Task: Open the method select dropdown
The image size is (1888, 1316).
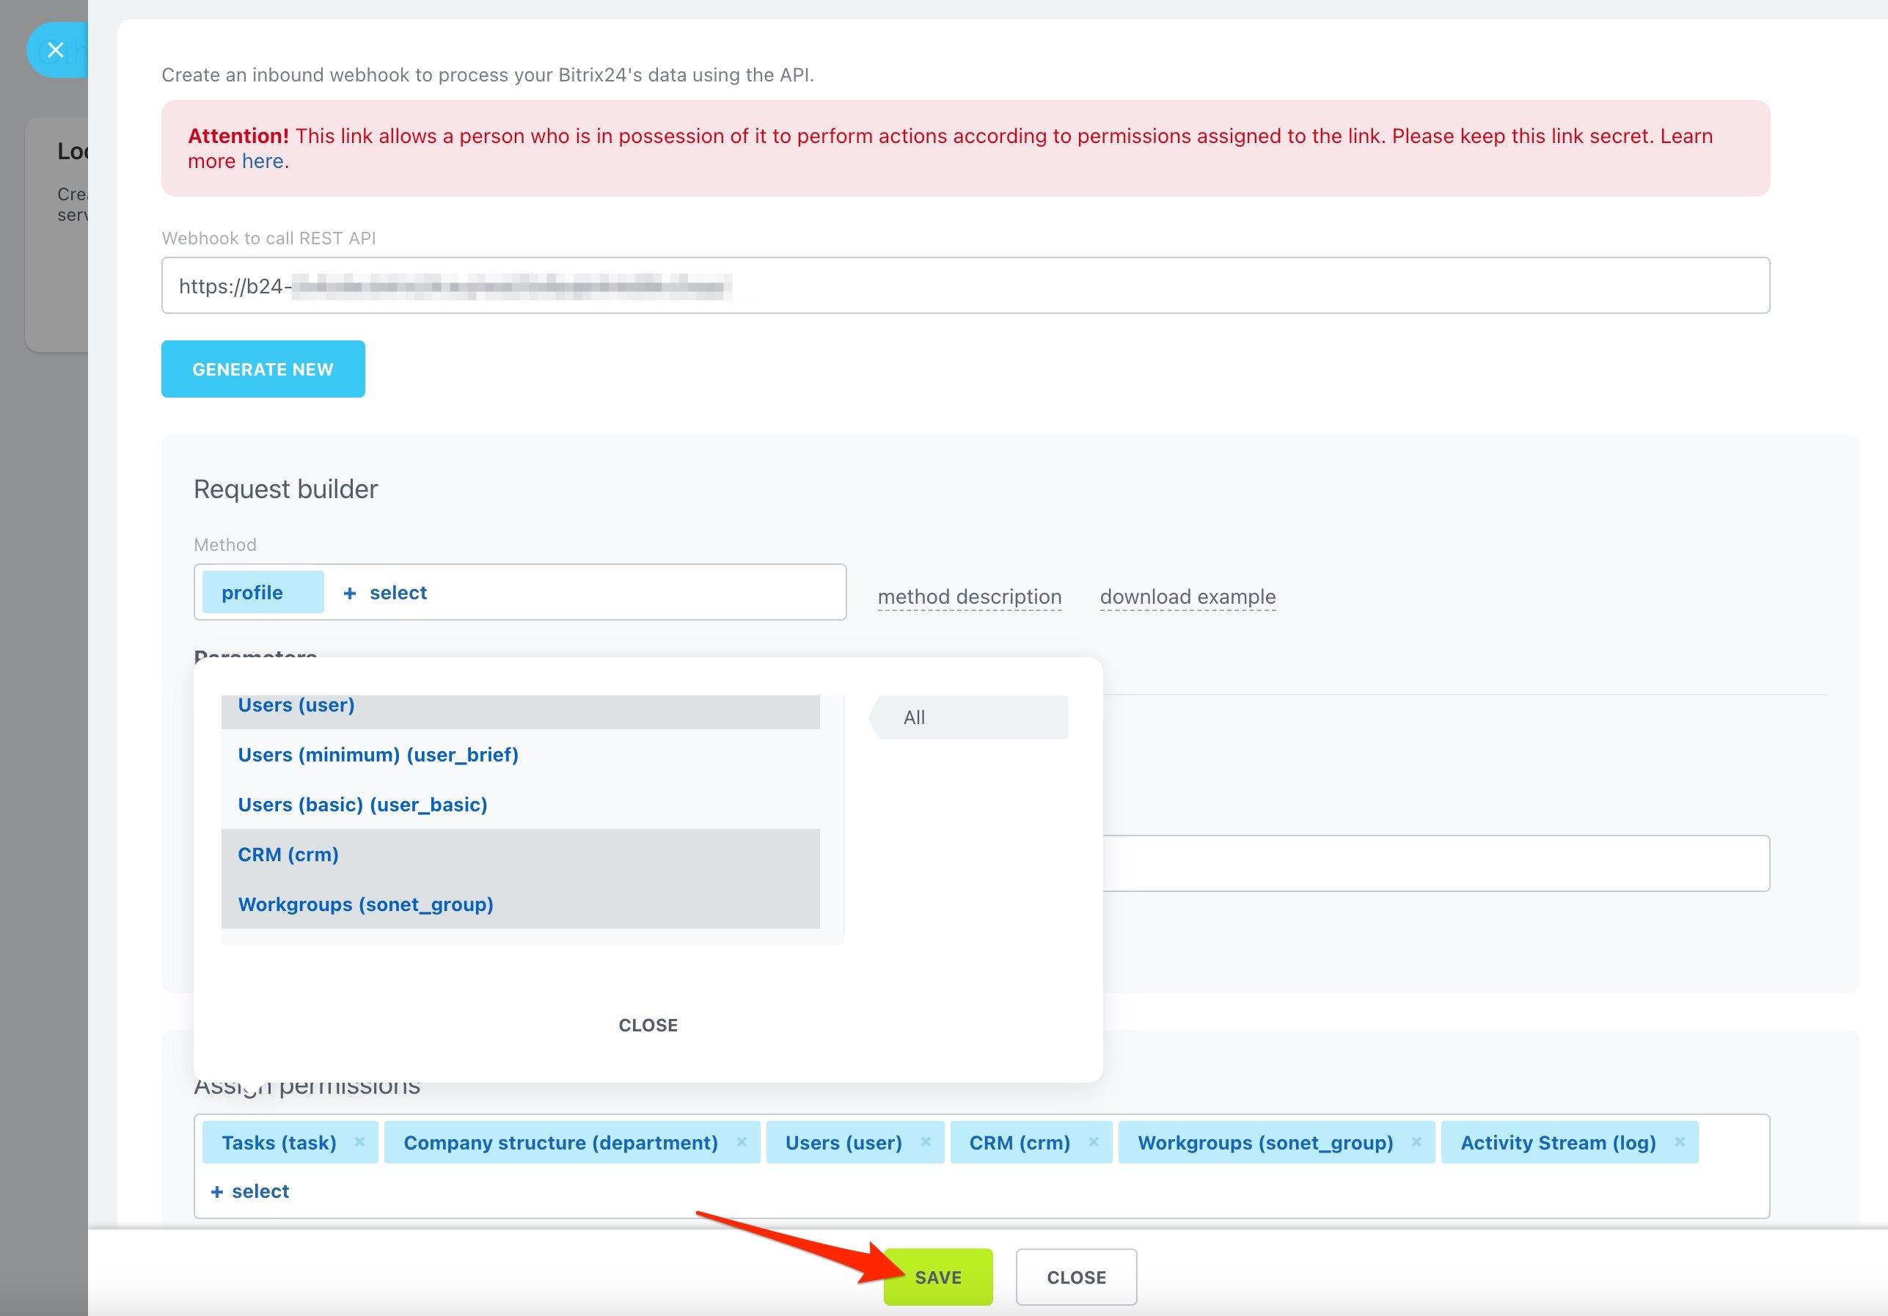Action: point(385,592)
